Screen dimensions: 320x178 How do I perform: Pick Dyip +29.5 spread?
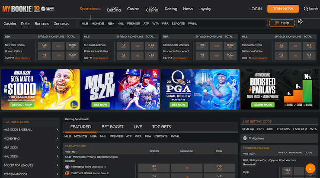click(287, 171)
